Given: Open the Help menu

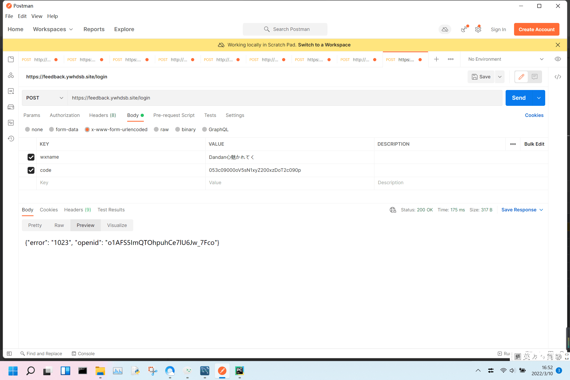Looking at the screenshot, I should click(53, 16).
